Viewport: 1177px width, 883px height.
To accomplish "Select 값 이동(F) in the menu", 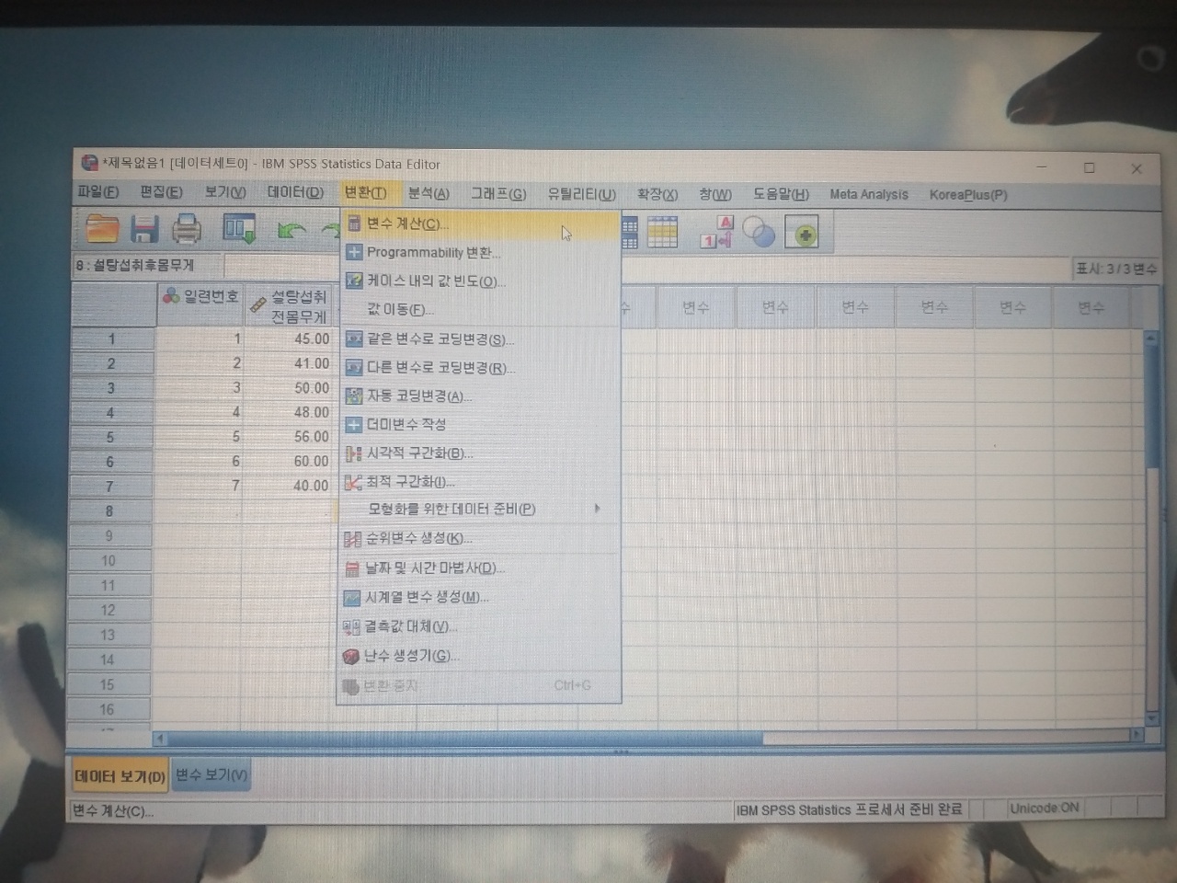I will point(479,309).
